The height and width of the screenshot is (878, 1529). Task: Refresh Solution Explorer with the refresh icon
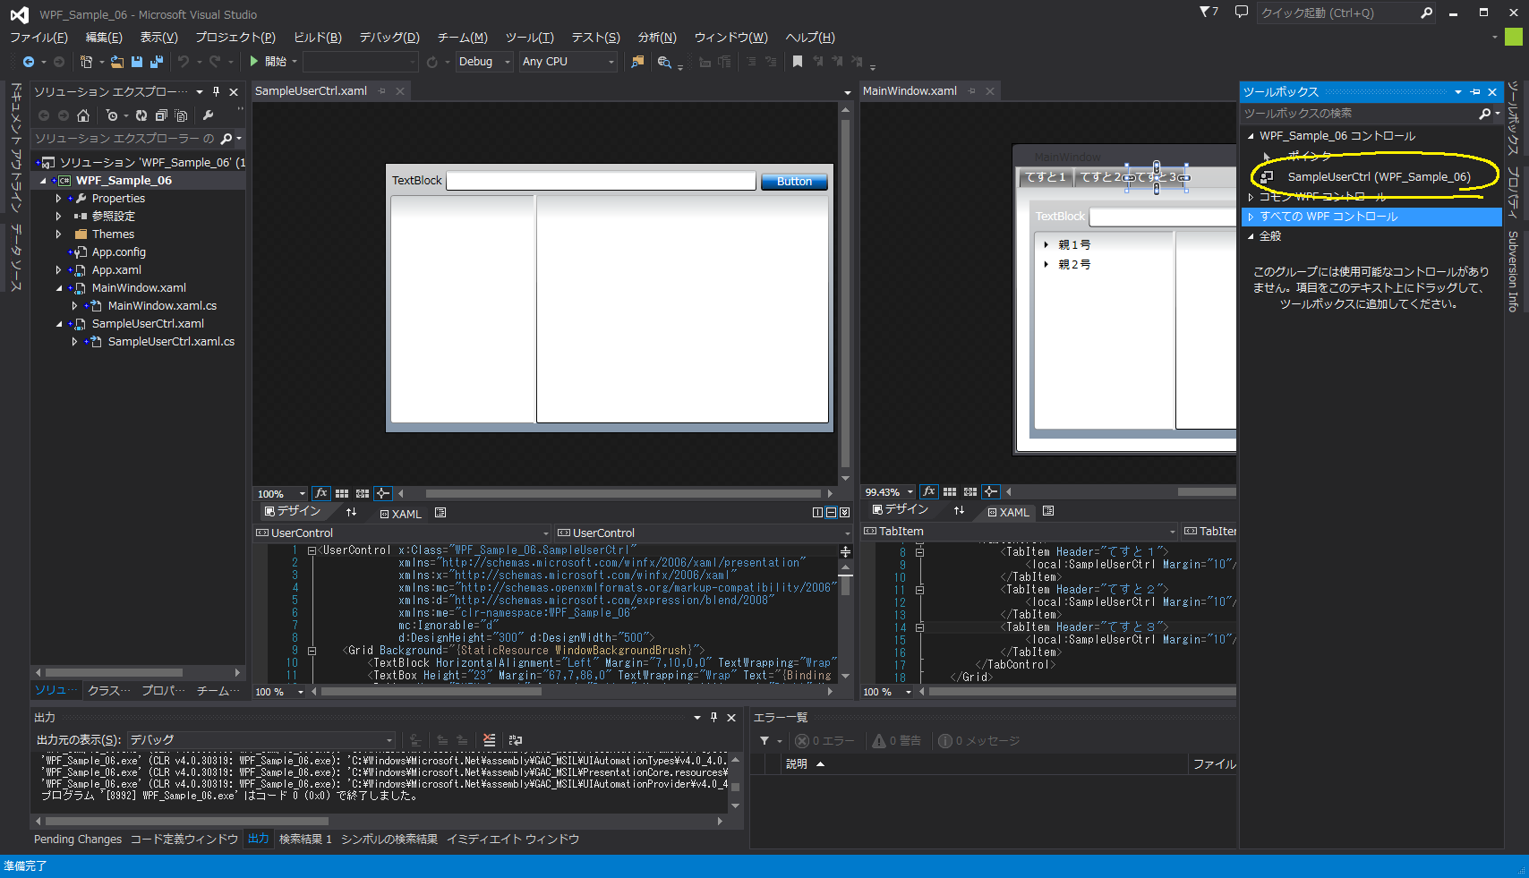141,115
